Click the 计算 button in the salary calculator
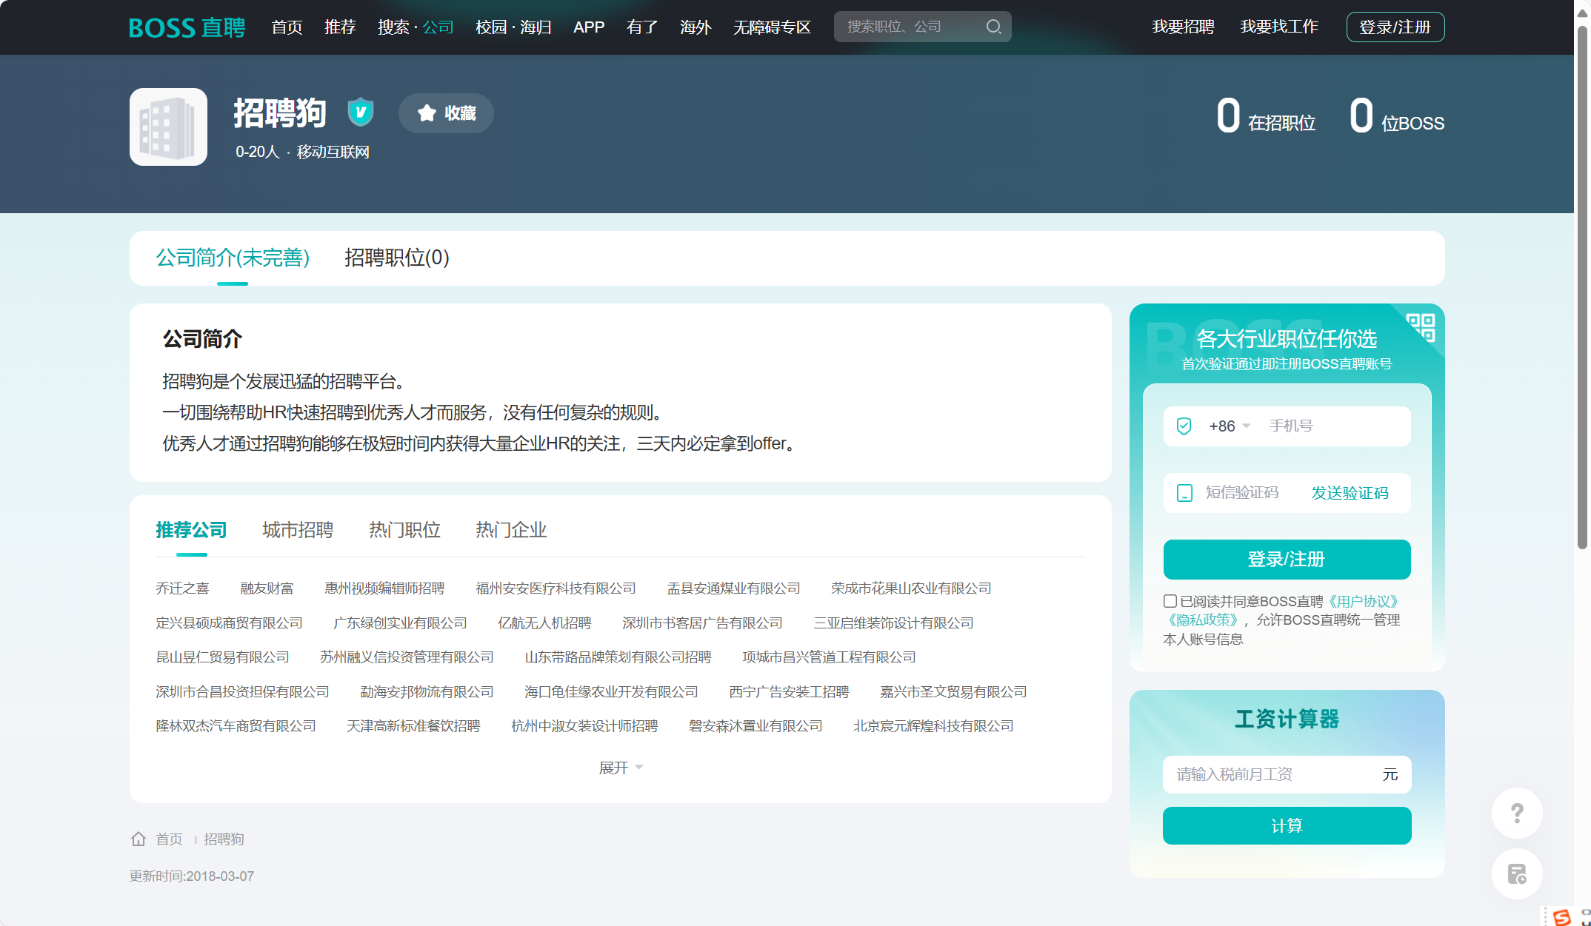This screenshot has width=1591, height=926. click(x=1287, y=825)
